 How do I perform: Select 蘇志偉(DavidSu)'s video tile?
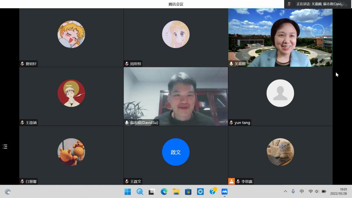point(176,96)
